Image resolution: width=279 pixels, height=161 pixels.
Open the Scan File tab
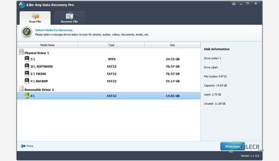coord(35,18)
